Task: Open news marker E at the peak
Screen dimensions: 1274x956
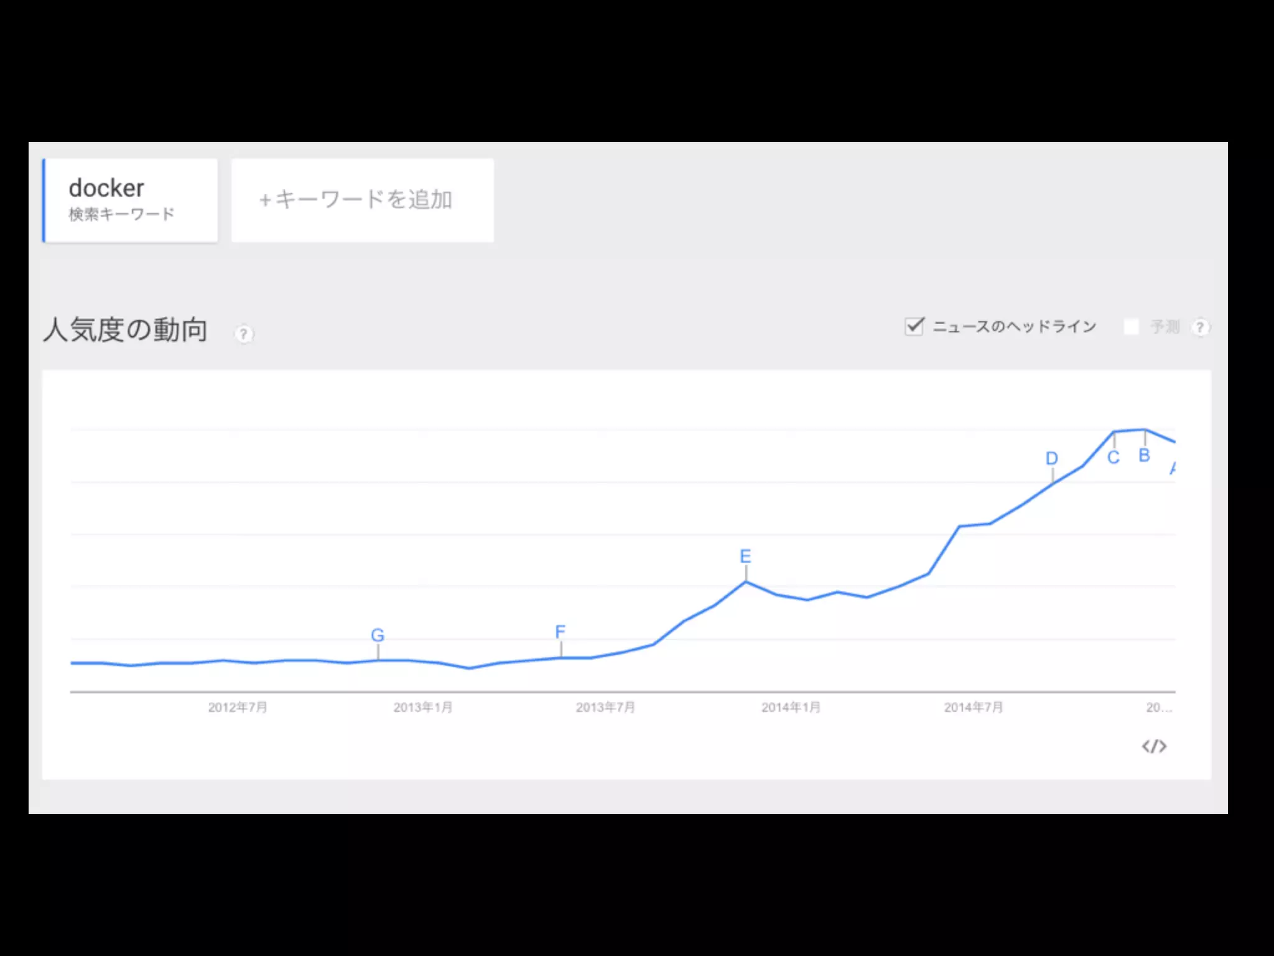Action: point(745,556)
